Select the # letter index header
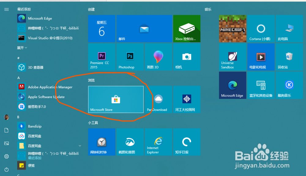 pos(18,58)
